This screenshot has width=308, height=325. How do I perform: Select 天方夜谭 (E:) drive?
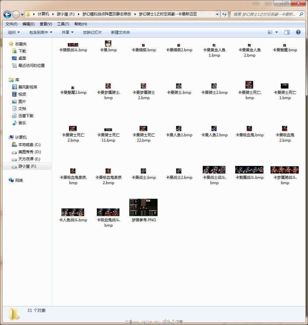coord(26,159)
